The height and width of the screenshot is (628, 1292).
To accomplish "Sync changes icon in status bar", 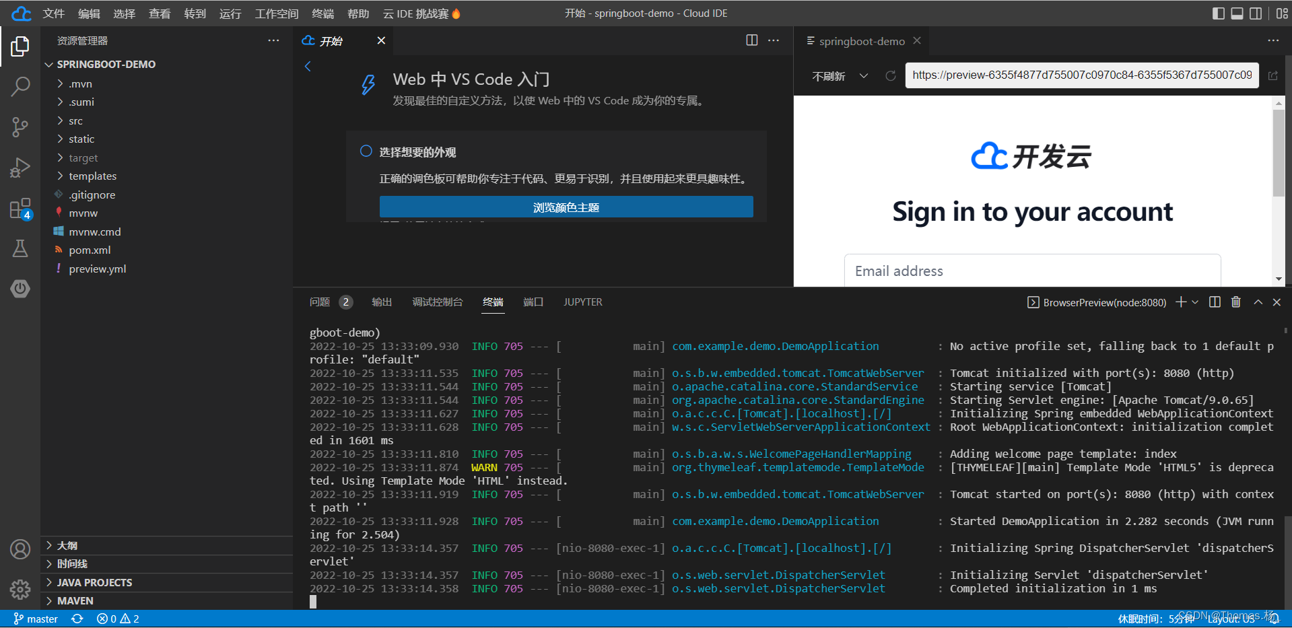I will (77, 619).
